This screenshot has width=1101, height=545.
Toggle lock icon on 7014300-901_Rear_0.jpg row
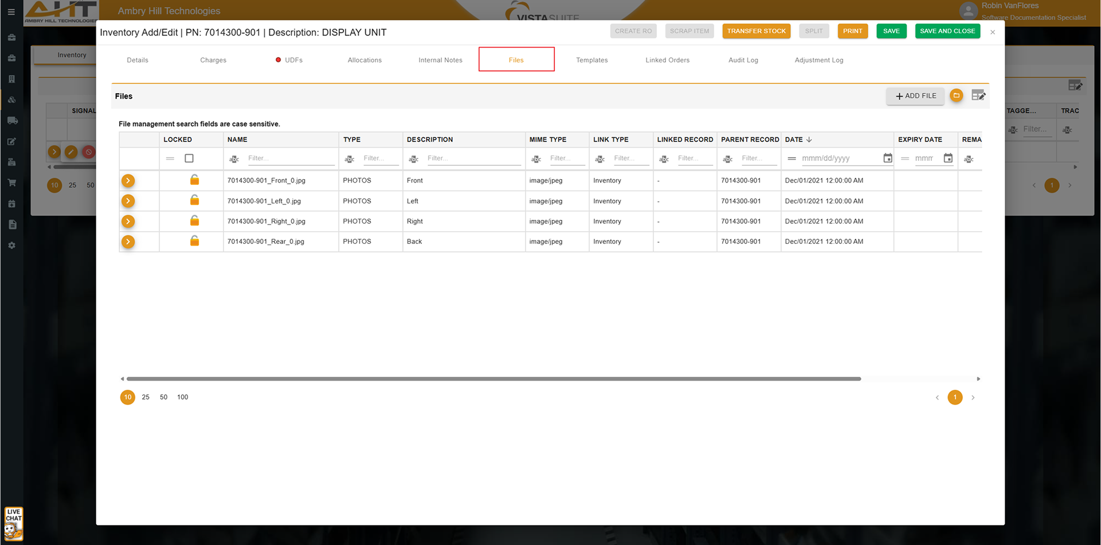194,241
